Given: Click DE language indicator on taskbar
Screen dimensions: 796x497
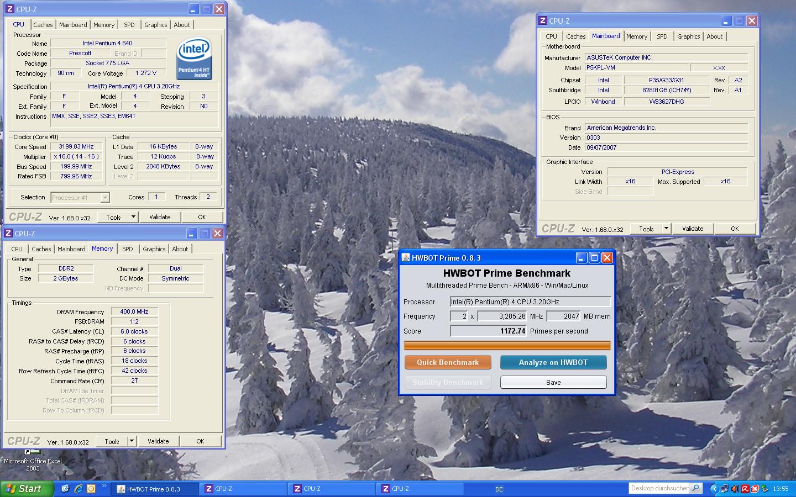Looking at the screenshot, I should [499, 489].
